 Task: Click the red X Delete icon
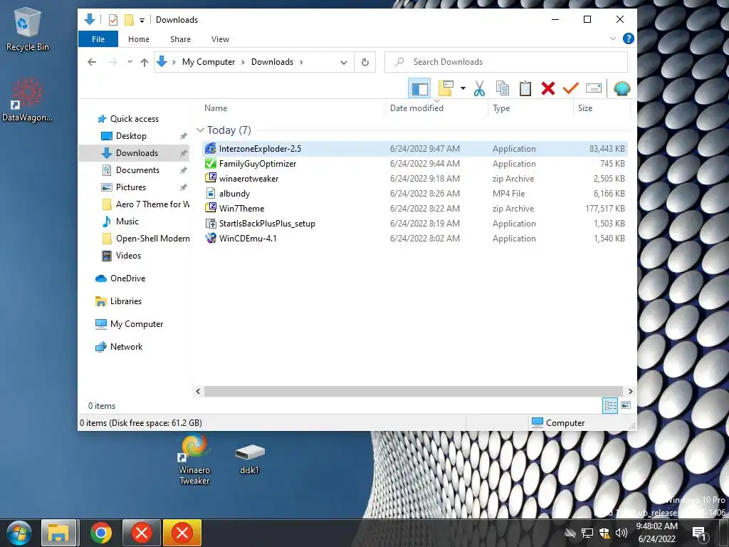pyautogui.click(x=548, y=88)
